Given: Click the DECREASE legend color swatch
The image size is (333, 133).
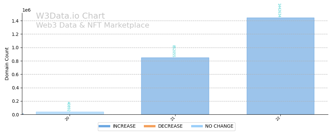Looking at the screenshot, I should click(150, 126).
